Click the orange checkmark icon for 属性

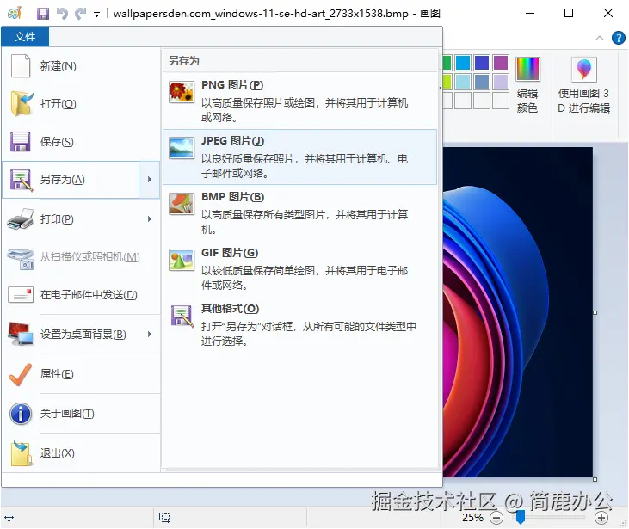pos(20,374)
